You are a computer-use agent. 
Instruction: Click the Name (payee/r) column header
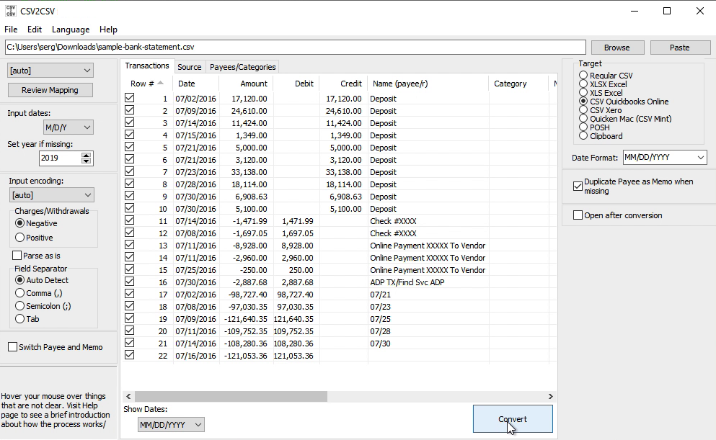tap(428, 84)
